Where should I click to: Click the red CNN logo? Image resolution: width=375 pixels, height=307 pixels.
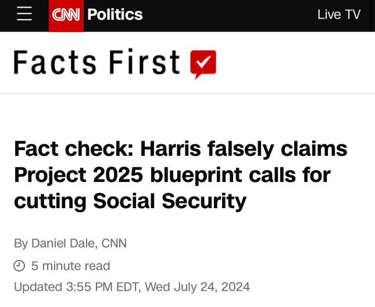click(x=66, y=15)
